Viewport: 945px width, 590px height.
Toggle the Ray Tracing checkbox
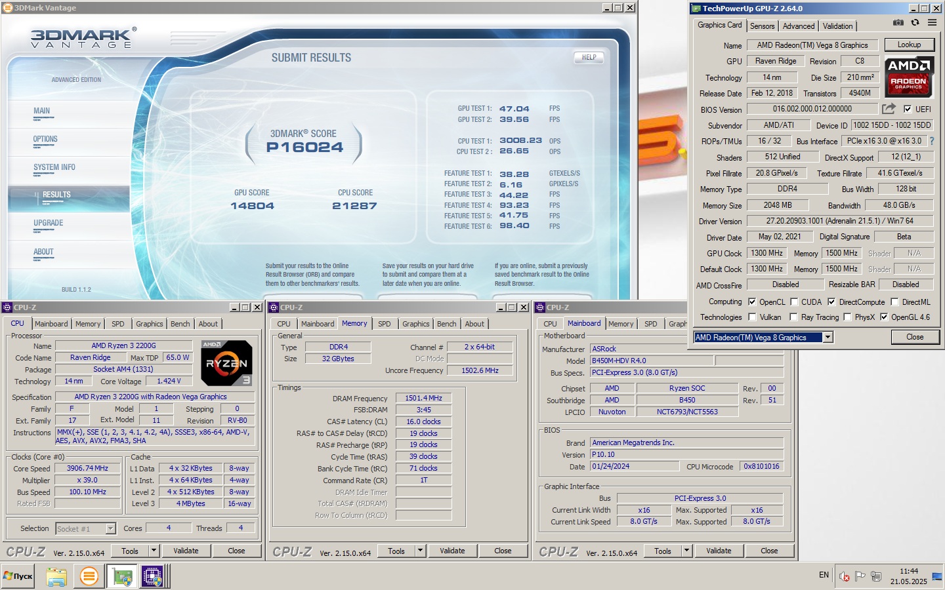(794, 317)
